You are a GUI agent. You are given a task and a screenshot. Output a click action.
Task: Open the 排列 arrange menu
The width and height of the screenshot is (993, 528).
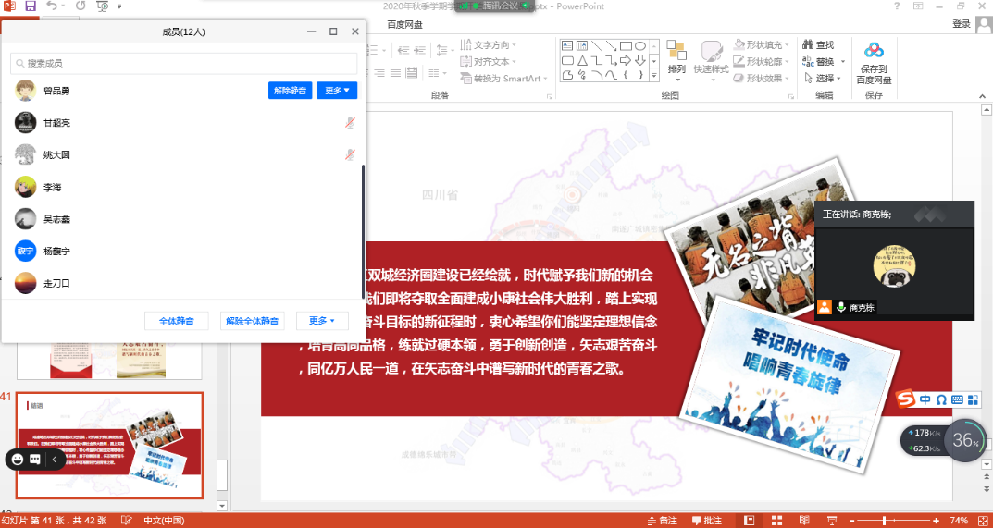click(x=677, y=61)
